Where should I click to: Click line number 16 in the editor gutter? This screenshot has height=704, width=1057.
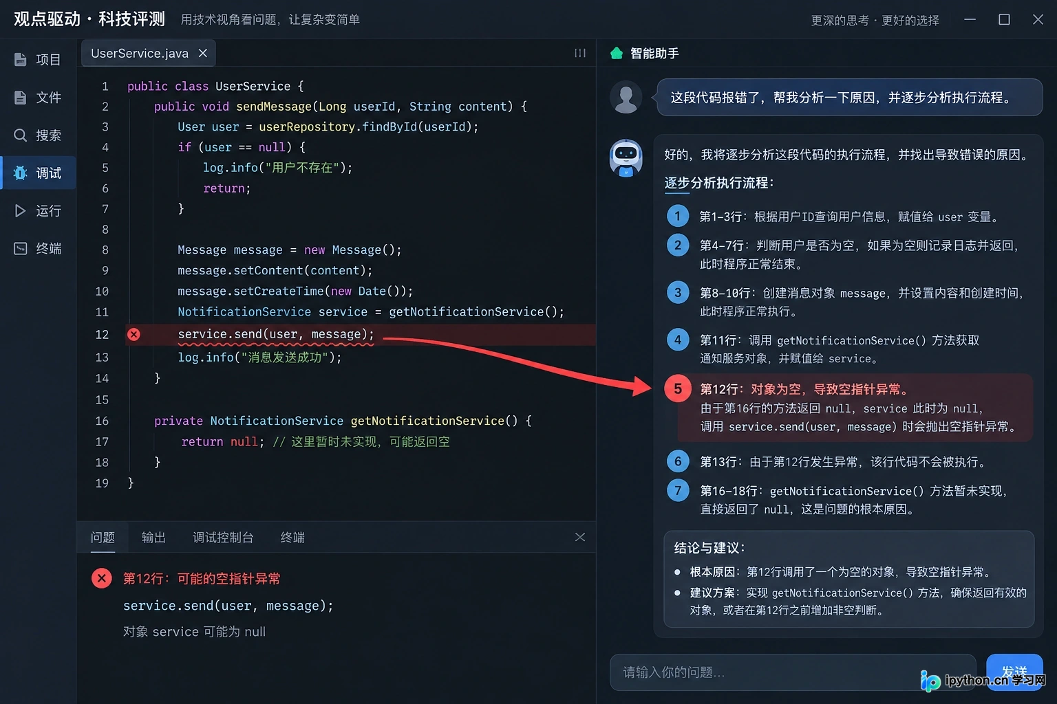tap(102, 421)
